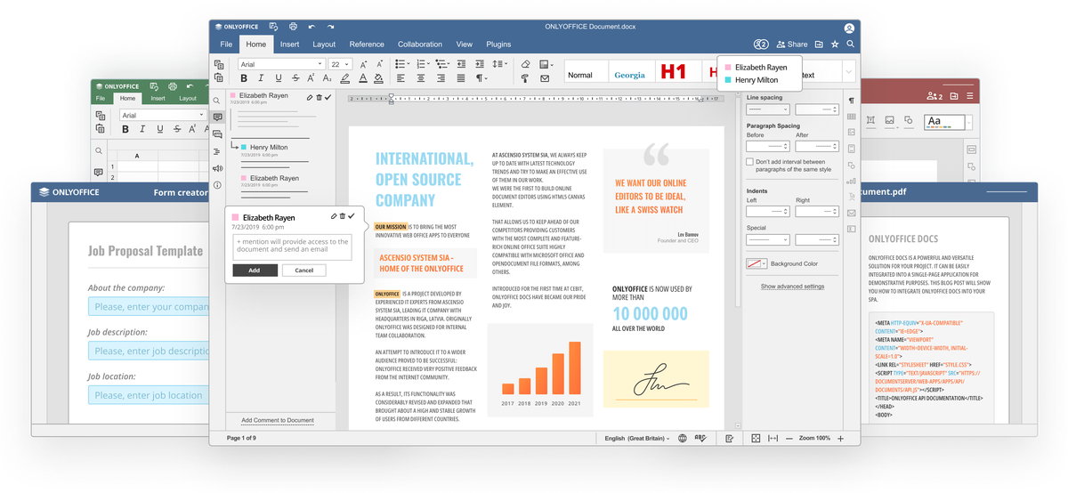Click the mail merge envelope toolbar icon
The width and height of the screenshot is (1068, 493).
click(x=545, y=78)
